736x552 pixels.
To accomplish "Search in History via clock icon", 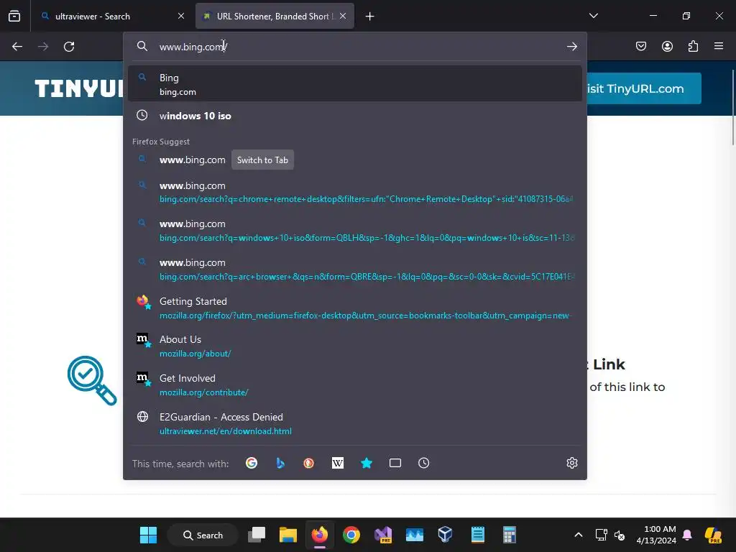I will [x=424, y=464].
